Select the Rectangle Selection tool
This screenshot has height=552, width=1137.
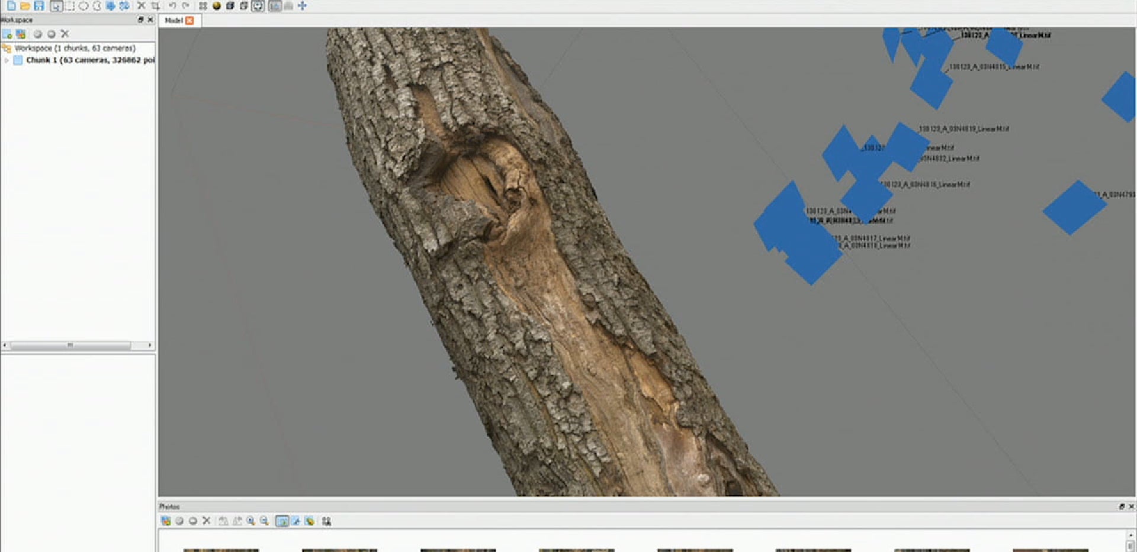point(70,6)
